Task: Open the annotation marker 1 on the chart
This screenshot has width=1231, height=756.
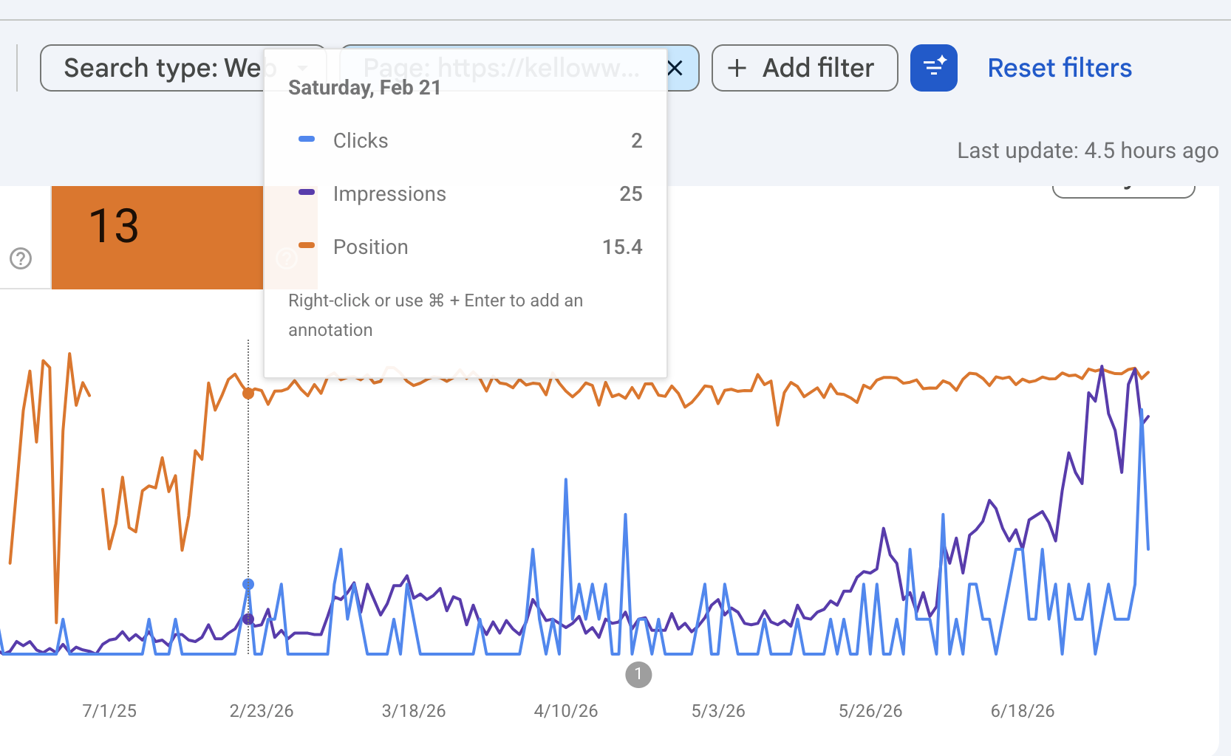Action: (x=638, y=674)
